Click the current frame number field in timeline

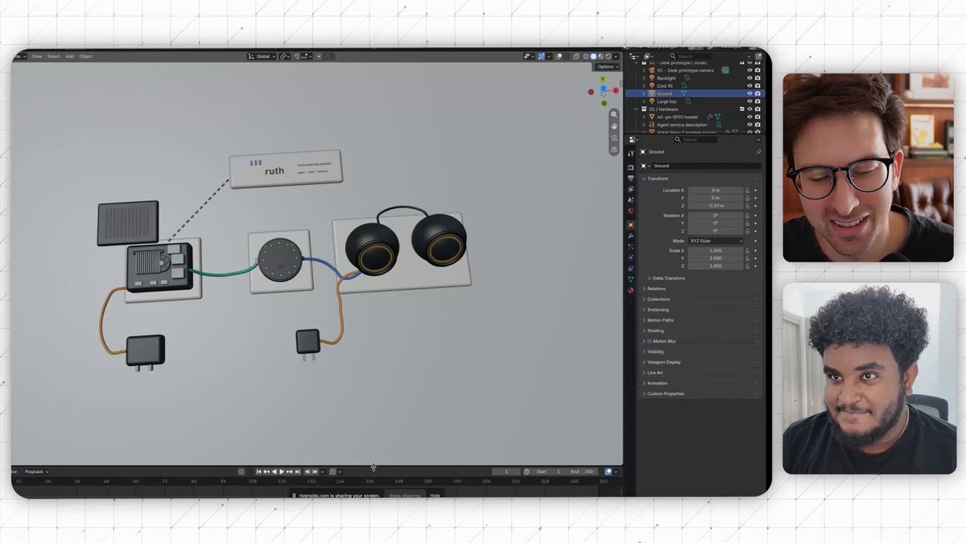click(506, 471)
